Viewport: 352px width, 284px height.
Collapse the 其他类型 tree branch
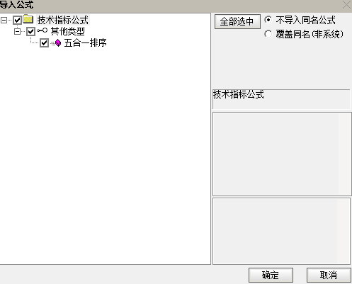tap(17, 31)
